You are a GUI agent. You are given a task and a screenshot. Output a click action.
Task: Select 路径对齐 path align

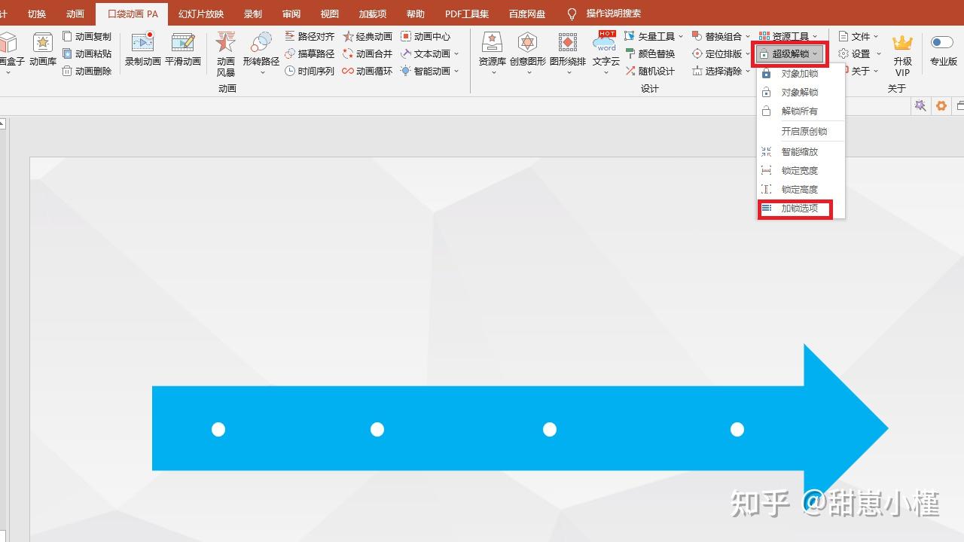(310, 36)
